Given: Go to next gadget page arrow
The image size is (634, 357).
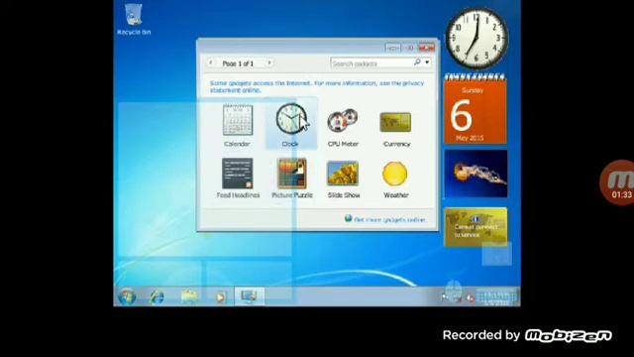Looking at the screenshot, I should (269, 62).
